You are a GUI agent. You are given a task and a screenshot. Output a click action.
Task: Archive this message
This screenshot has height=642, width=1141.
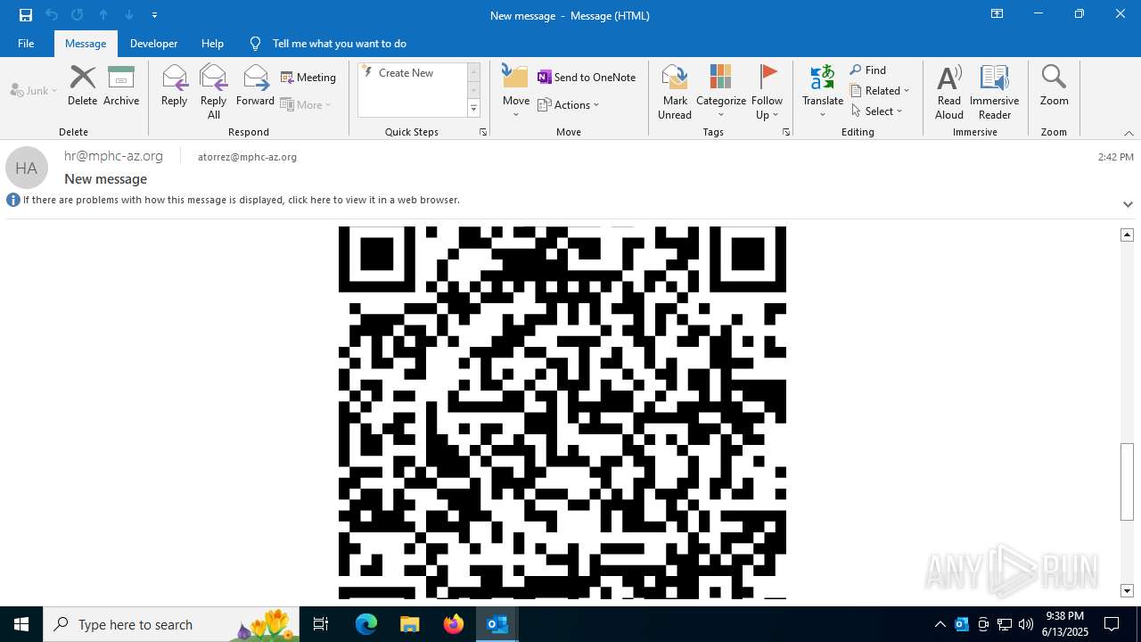[121, 86]
